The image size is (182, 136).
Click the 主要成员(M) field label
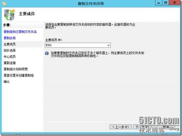pos(54,40)
